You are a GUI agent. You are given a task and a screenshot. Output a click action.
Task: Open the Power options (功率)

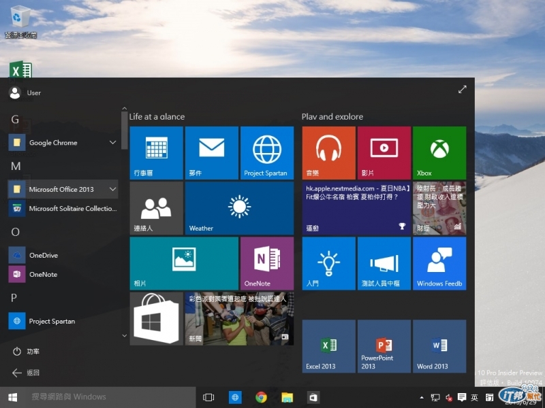coord(26,352)
